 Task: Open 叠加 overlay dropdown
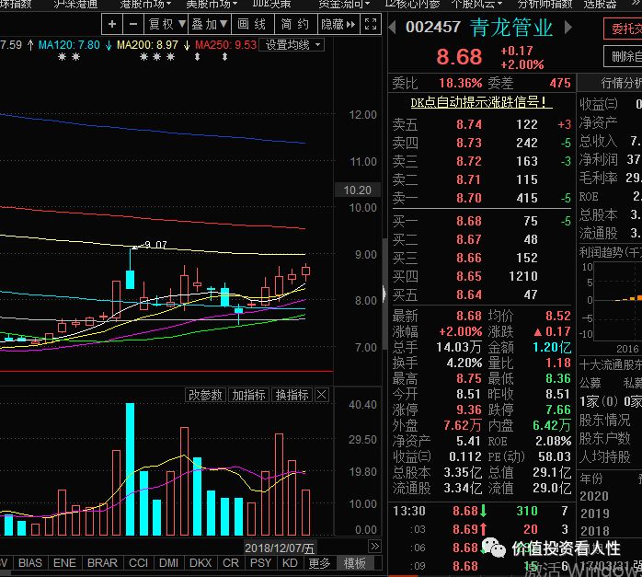tap(210, 24)
